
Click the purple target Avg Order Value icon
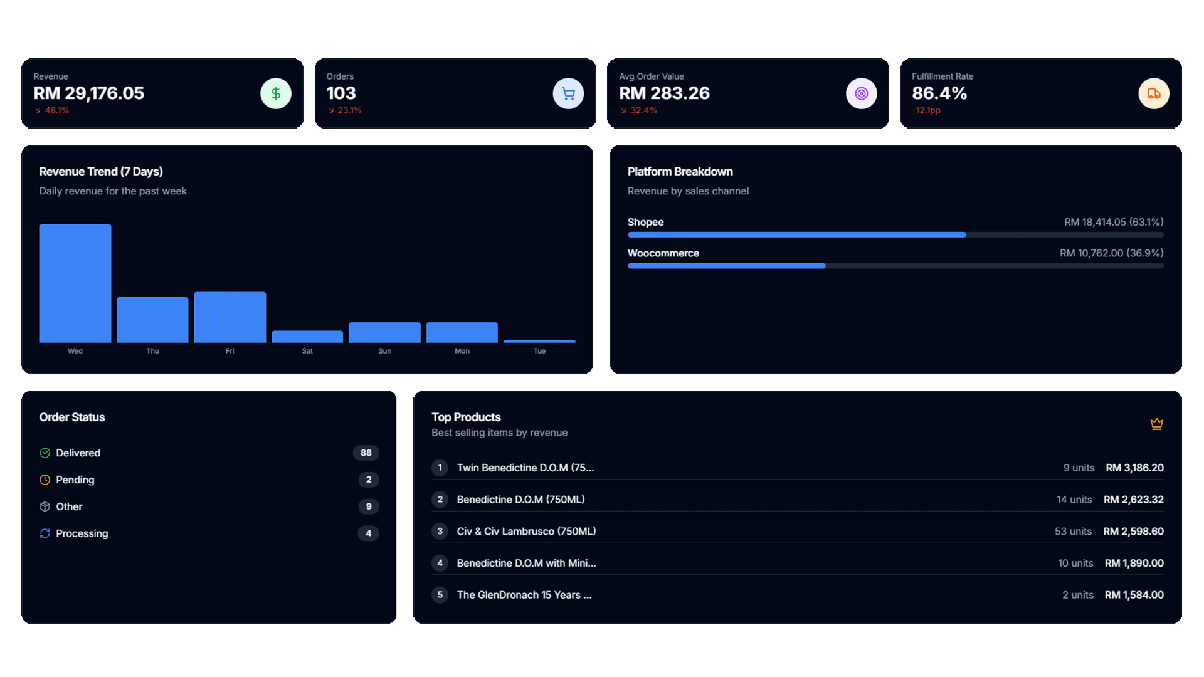862,93
